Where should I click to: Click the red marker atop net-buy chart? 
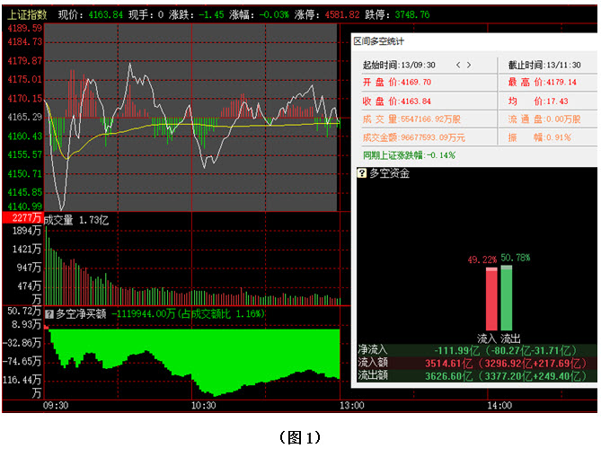(47, 327)
